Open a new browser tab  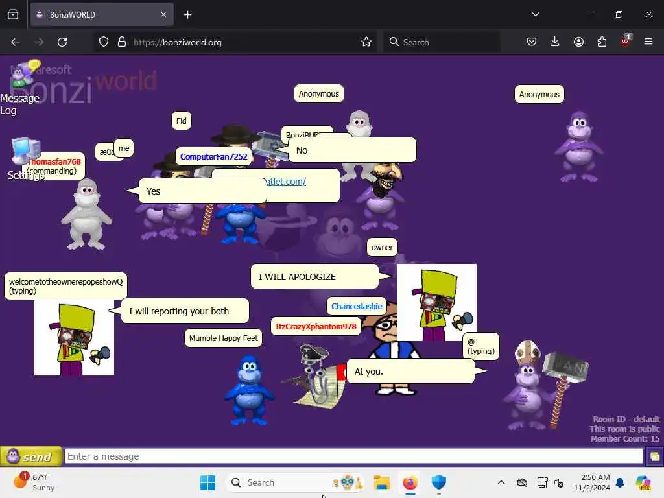(187, 15)
